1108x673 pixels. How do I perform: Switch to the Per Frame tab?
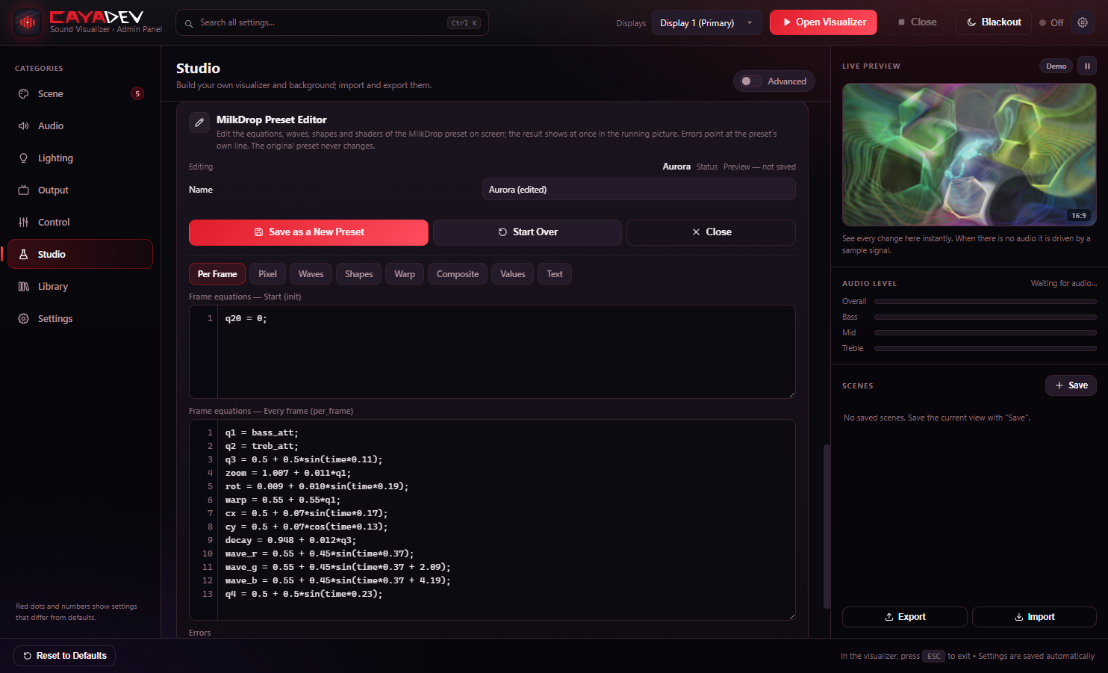[217, 274]
